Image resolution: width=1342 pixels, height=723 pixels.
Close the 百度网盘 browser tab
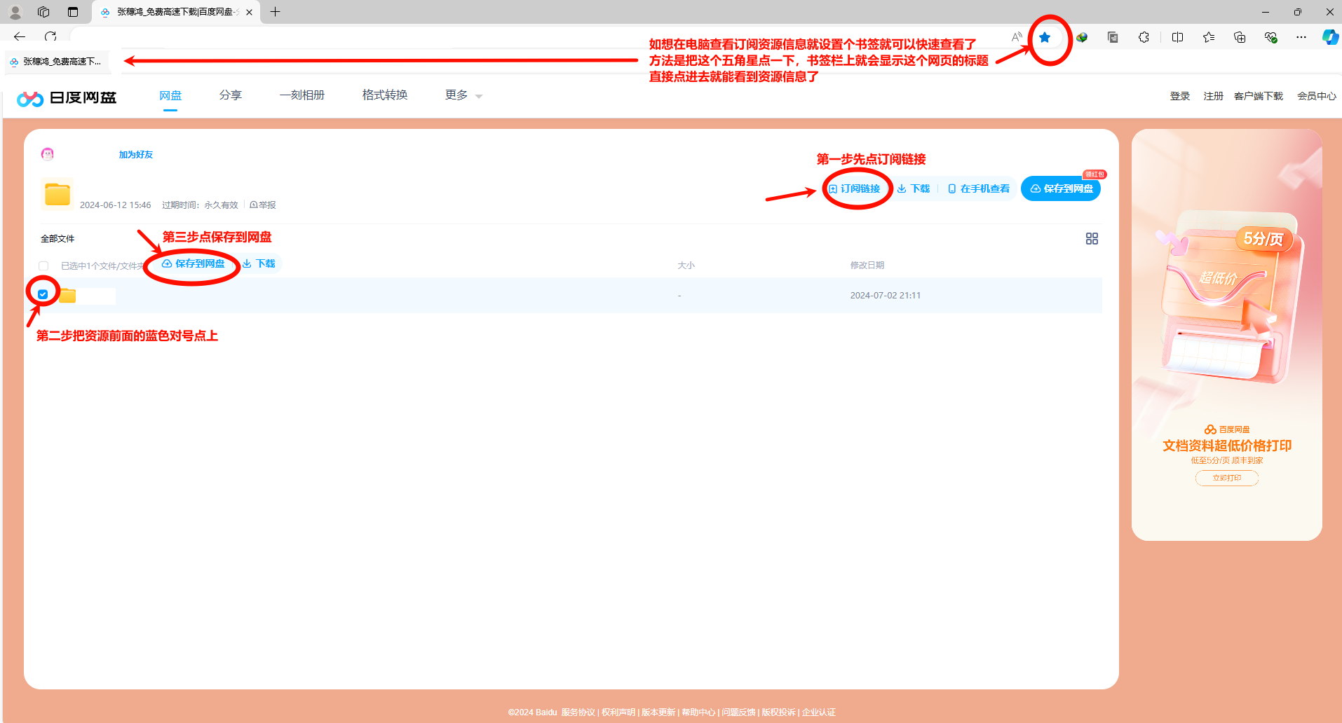click(249, 12)
